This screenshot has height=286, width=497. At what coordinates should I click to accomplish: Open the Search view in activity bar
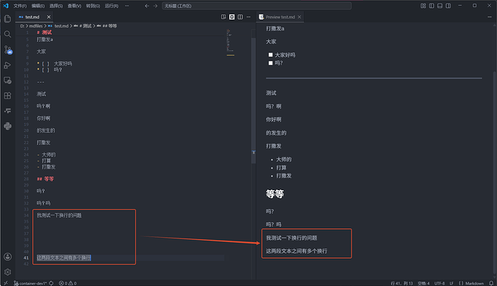click(x=8, y=35)
